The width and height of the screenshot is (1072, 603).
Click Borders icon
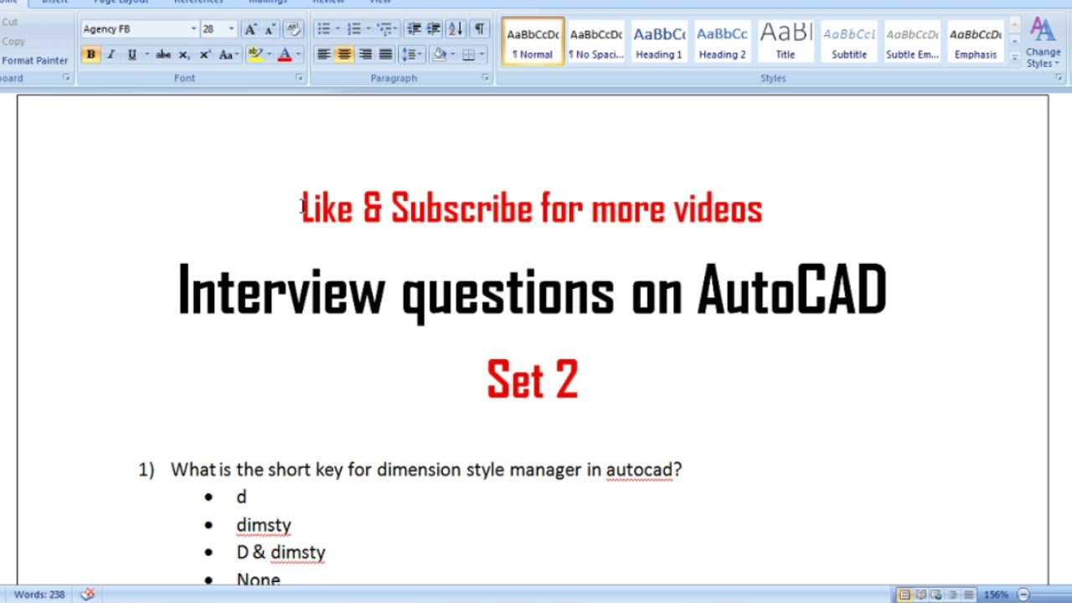click(468, 54)
